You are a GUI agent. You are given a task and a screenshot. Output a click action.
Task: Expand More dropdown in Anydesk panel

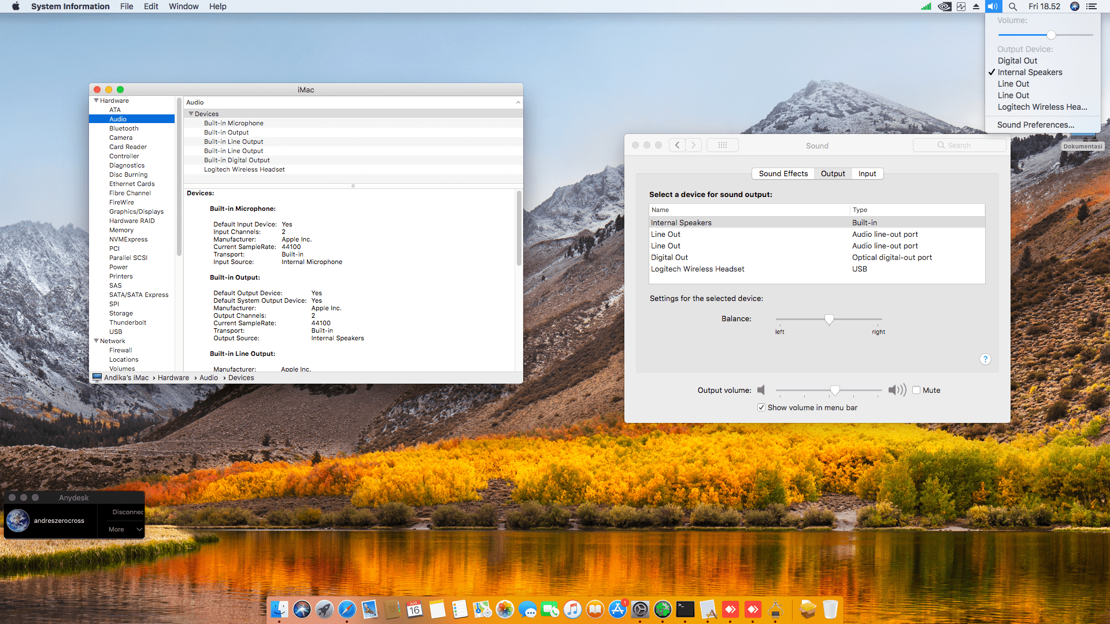pos(124,529)
